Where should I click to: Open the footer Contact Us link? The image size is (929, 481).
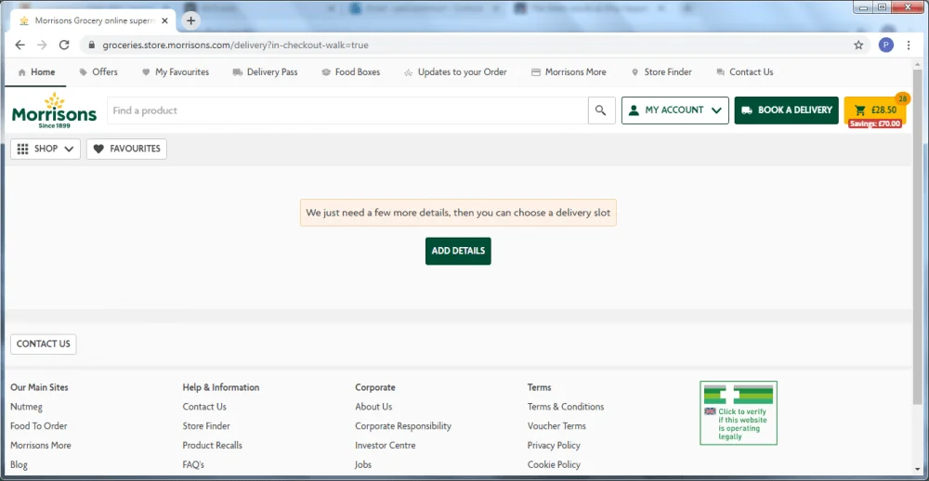204,407
